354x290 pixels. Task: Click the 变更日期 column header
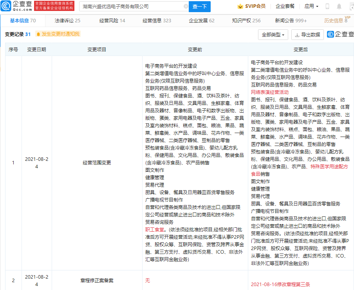pyautogui.click(x=36, y=49)
